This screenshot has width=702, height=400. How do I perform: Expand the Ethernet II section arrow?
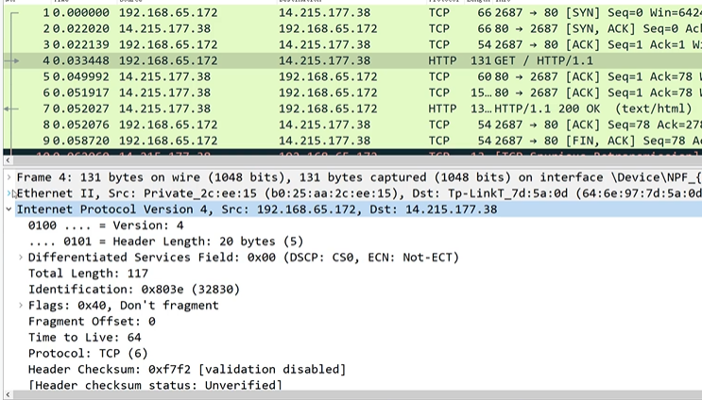coord(9,193)
